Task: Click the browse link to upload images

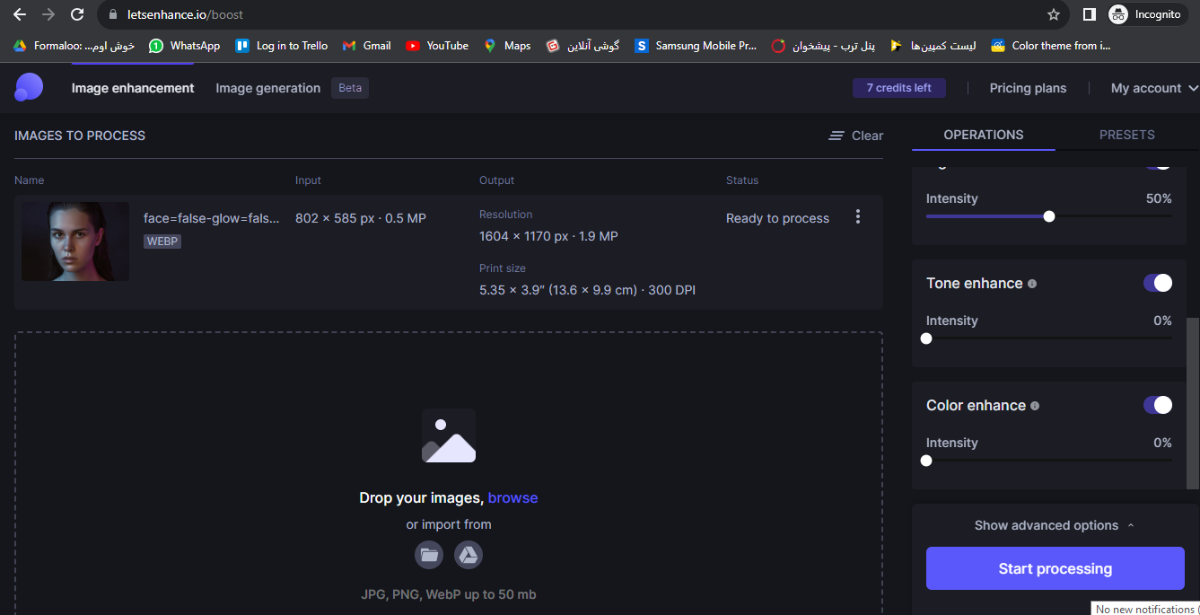Action: 512,497
